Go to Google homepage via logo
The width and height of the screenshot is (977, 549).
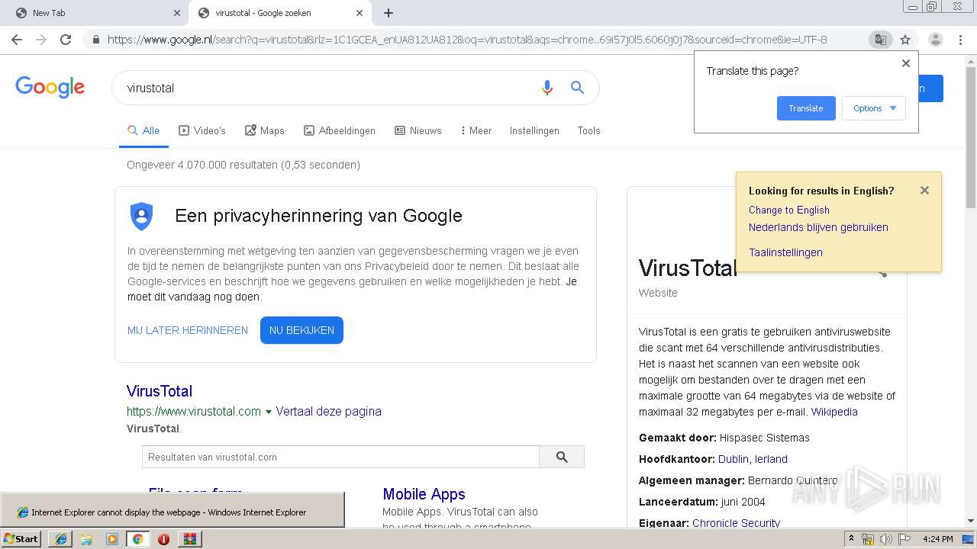(x=50, y=87)
